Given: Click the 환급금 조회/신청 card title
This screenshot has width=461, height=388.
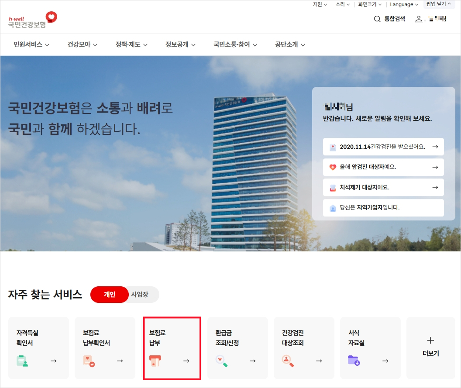Looking at the screenshot, I should pos(227,338).
